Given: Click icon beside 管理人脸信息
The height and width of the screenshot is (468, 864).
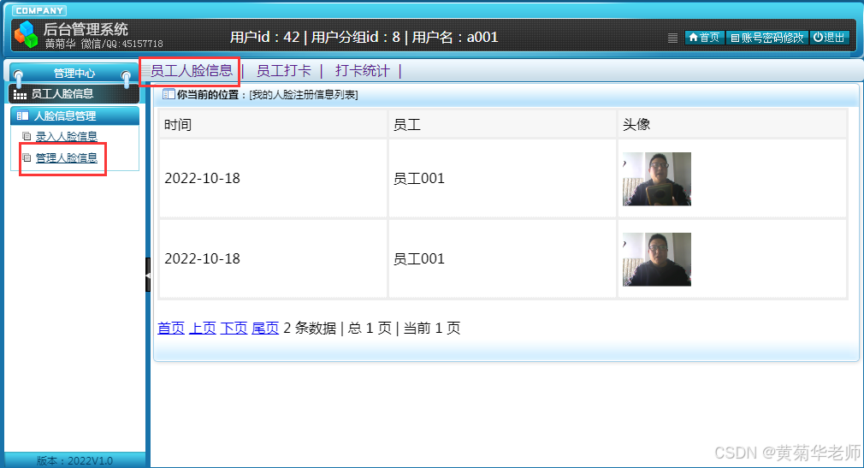Looking at the screenshot, I should (26, 157).
